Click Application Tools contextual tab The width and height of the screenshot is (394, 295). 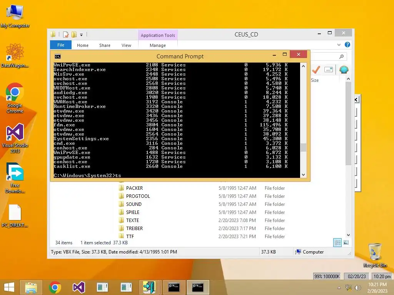tap(158, 35)
